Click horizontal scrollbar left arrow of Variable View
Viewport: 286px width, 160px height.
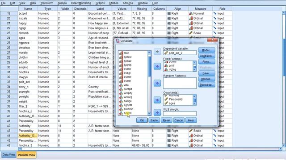pos(20,149)
